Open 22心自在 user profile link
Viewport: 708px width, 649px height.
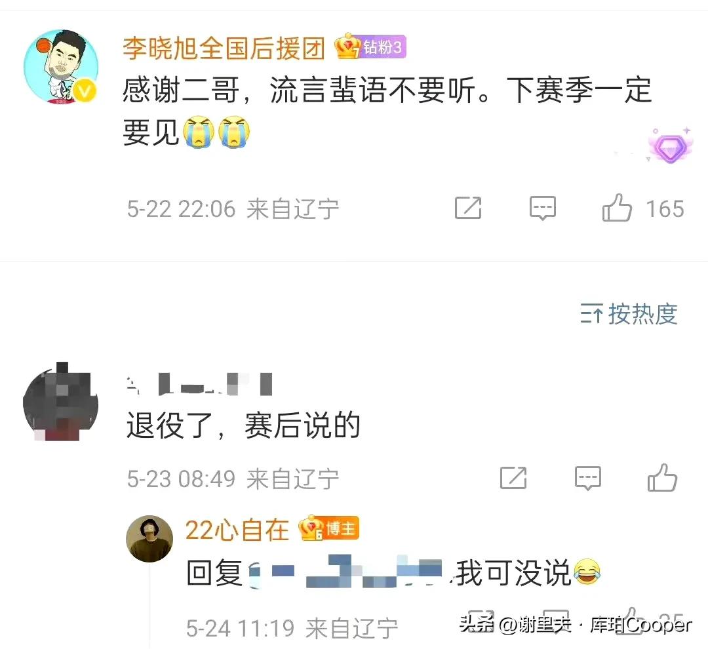point(237,530)
